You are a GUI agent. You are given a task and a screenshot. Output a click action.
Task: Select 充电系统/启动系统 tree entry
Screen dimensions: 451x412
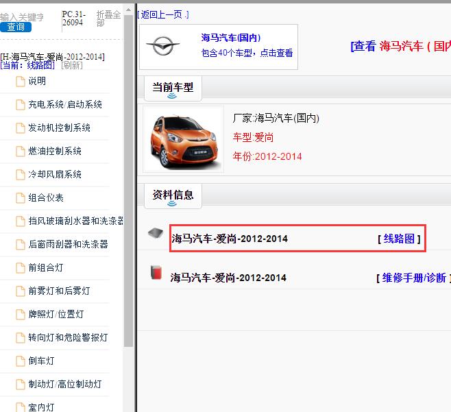(x=65, y=104)
